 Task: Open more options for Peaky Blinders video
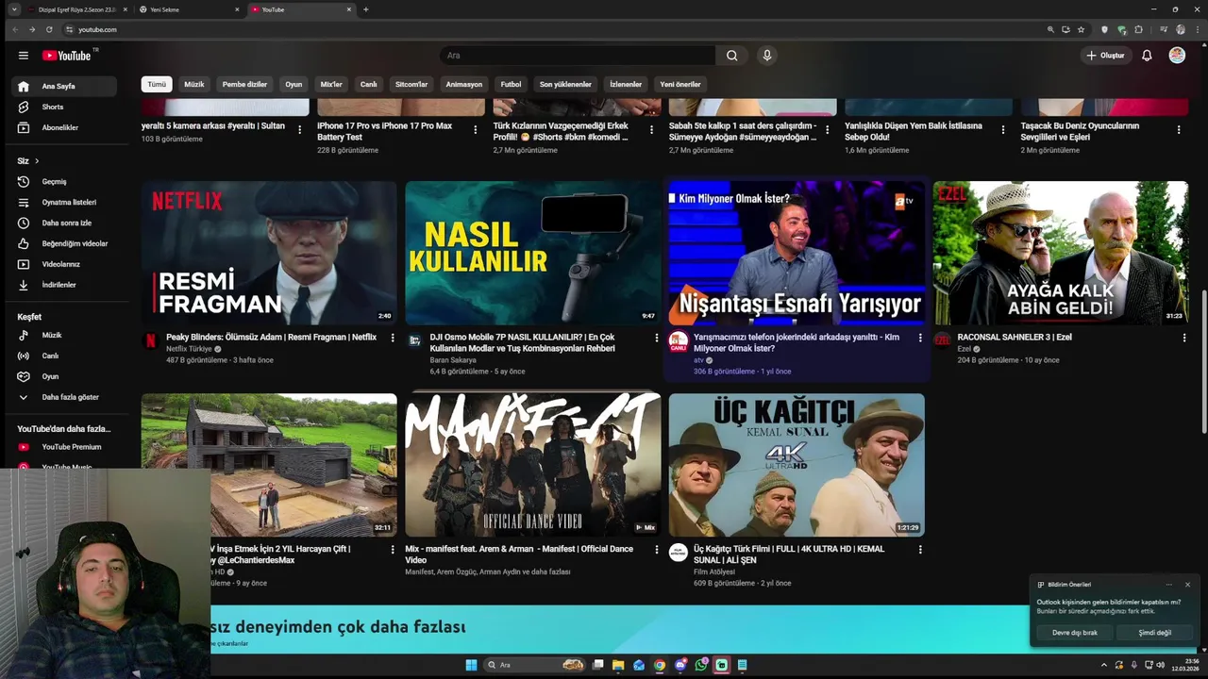tap(393, 338)
